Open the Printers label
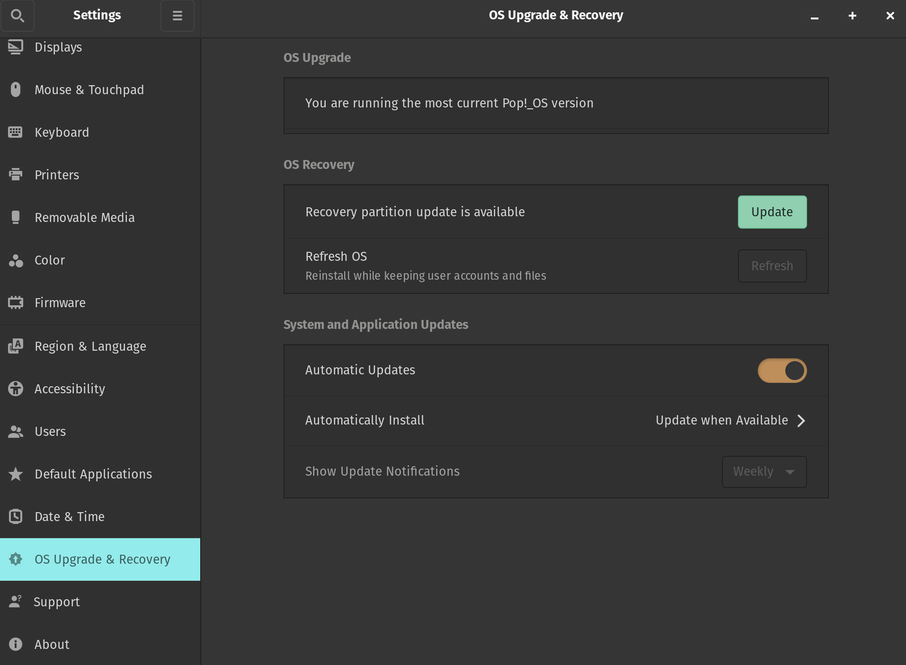This screenshot has height=665, width=906. coord(57,175)
